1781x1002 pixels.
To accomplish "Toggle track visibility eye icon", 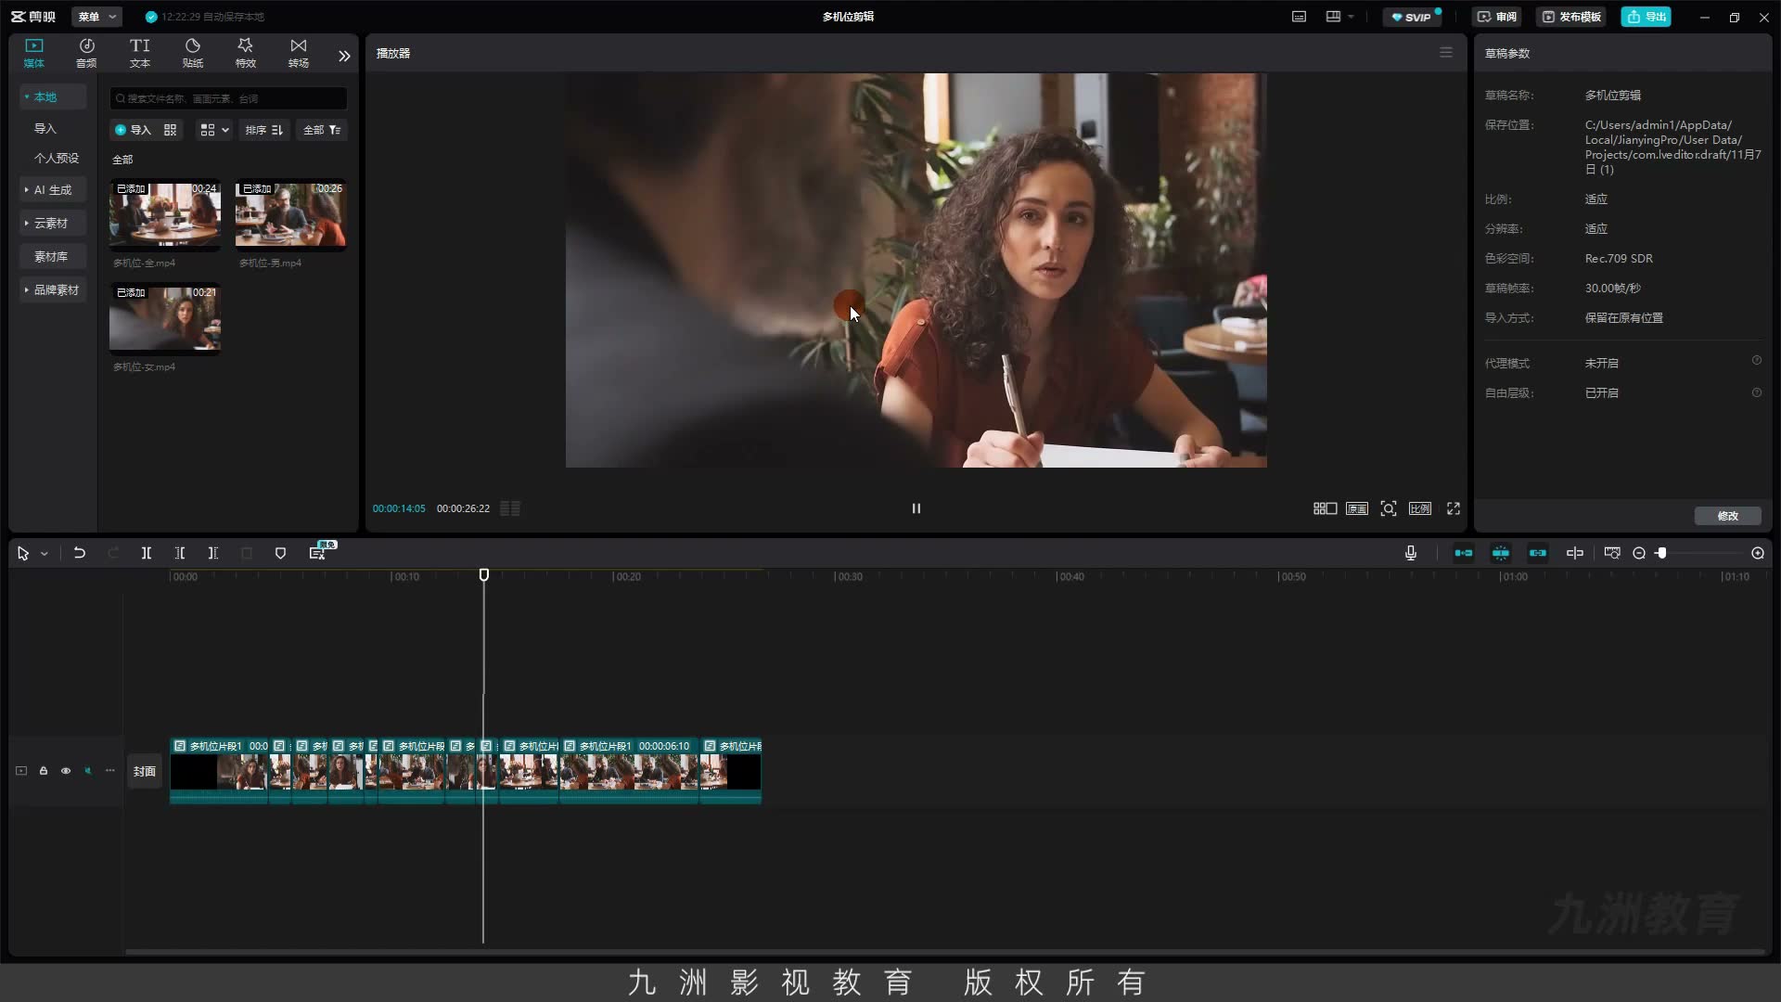I will coord(66,771).
